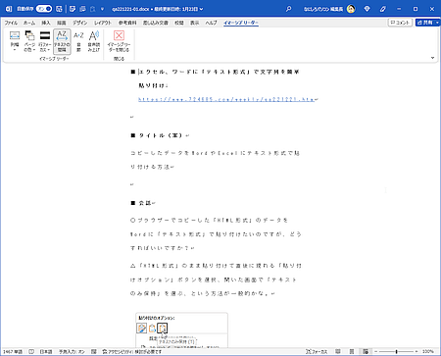Viewport: 441px width, 356px height.
Task: Switch to Print Layout view icon
Action: 352,352
